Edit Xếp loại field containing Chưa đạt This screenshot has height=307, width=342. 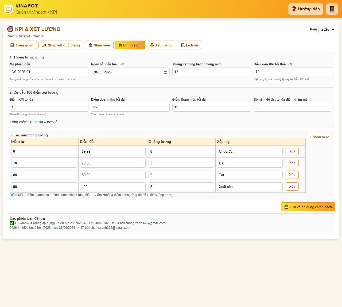point(250,151)
